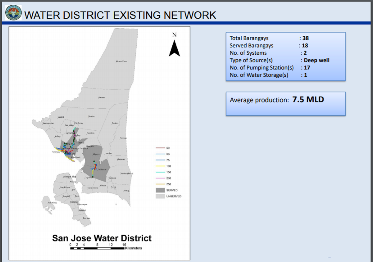The width and height of the screenshot is (373, 262).
Task: Click the San Isidro barangay label
Action: click(69, 125)
